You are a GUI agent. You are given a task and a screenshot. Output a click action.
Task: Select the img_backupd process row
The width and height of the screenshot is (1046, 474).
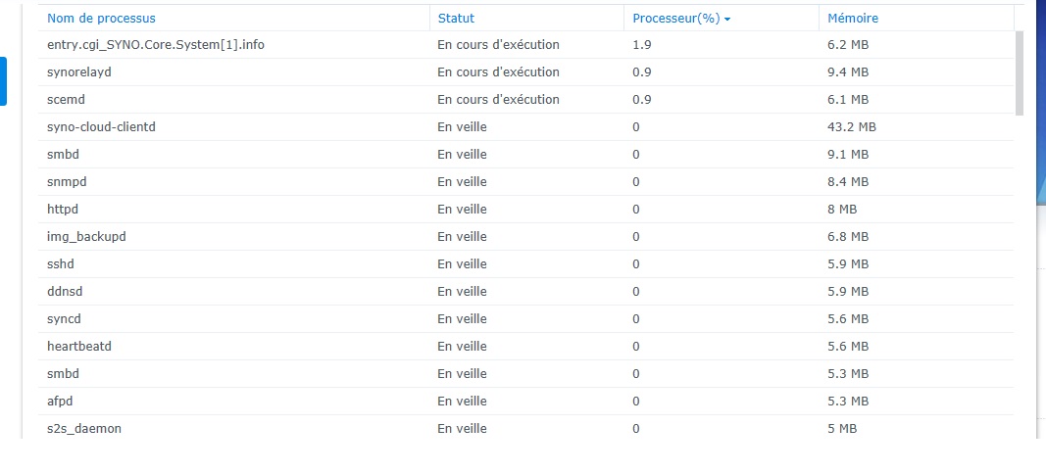coord(86,237)
